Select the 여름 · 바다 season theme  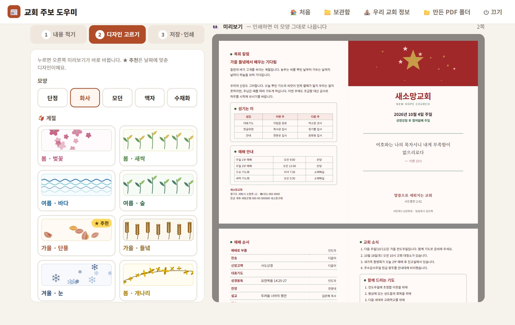76,190
